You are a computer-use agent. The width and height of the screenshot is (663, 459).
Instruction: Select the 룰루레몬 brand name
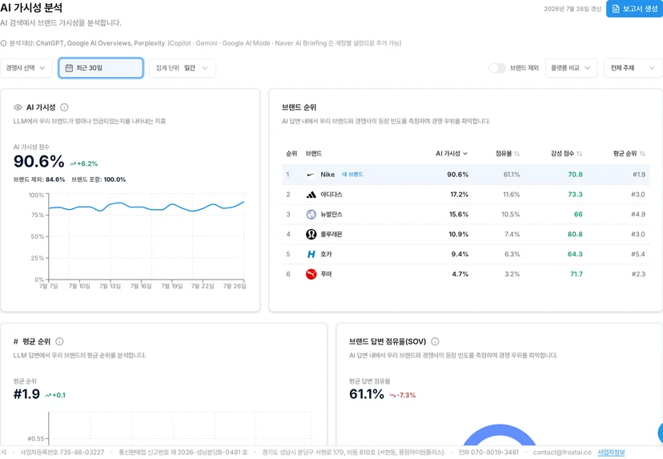click(x=331, y=235)
